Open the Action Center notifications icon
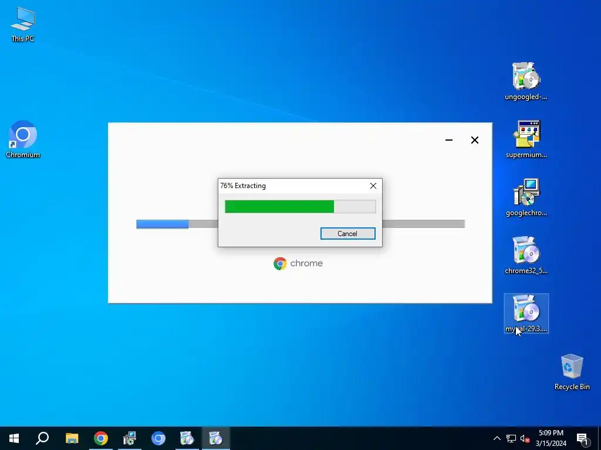The height and width of the screenshot is (450, 601). tap(582, 438)
